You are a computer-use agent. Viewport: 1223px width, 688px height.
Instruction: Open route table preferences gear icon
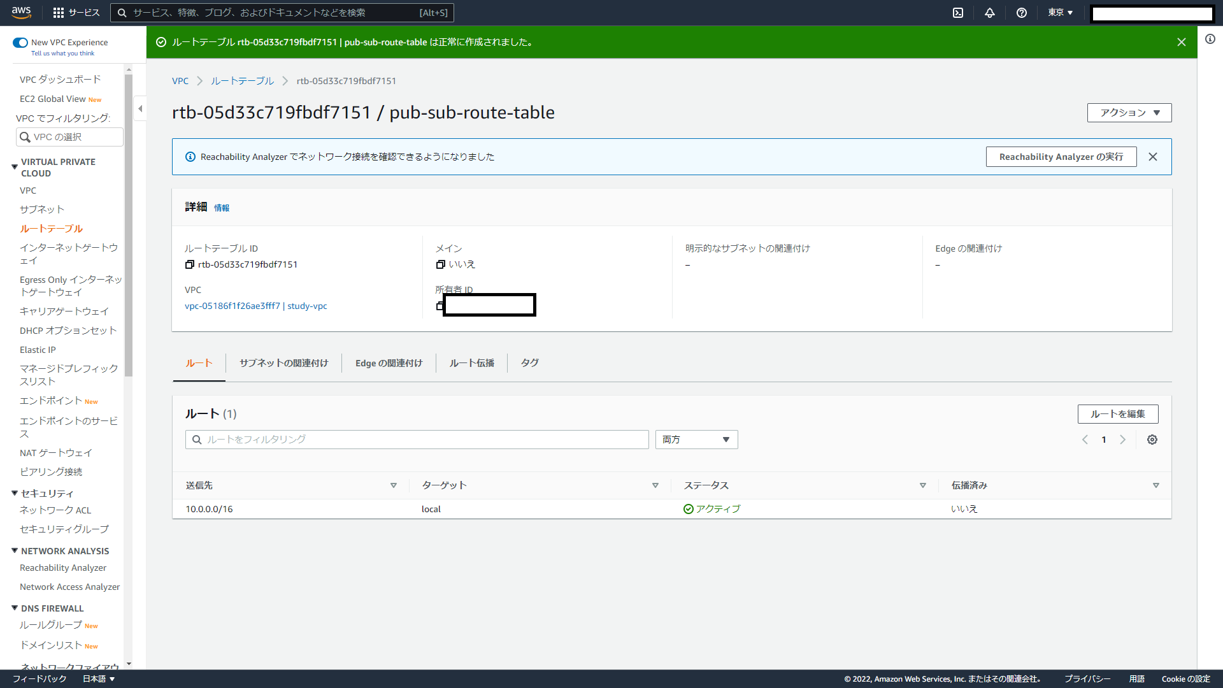pyautogui.click(x=1152, y=440)
